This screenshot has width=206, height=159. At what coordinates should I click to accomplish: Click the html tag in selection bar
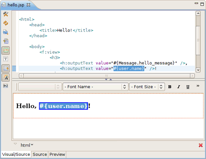coord(27,145)
